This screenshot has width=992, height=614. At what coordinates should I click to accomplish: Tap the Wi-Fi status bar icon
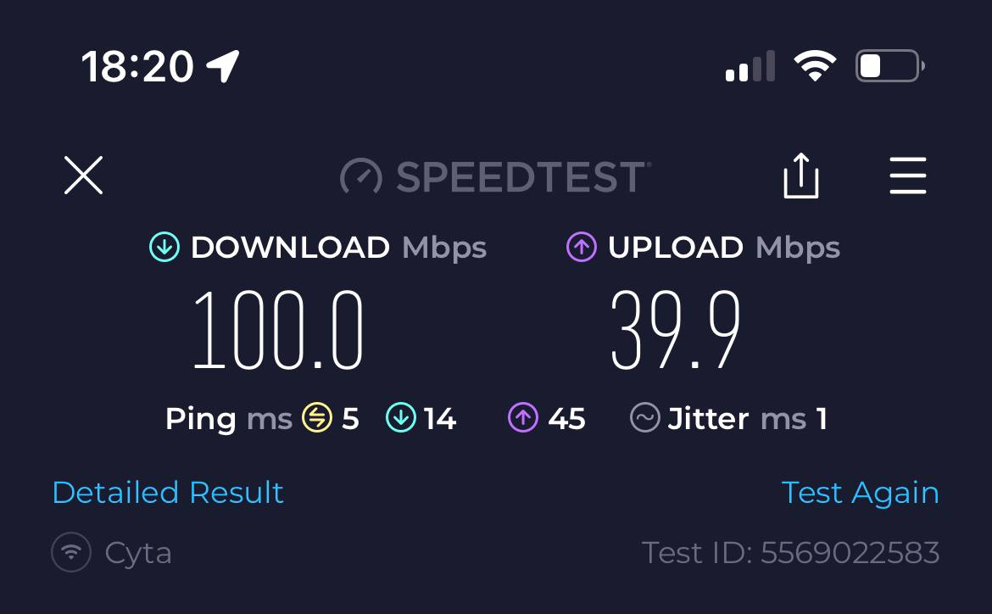(815, 65)
